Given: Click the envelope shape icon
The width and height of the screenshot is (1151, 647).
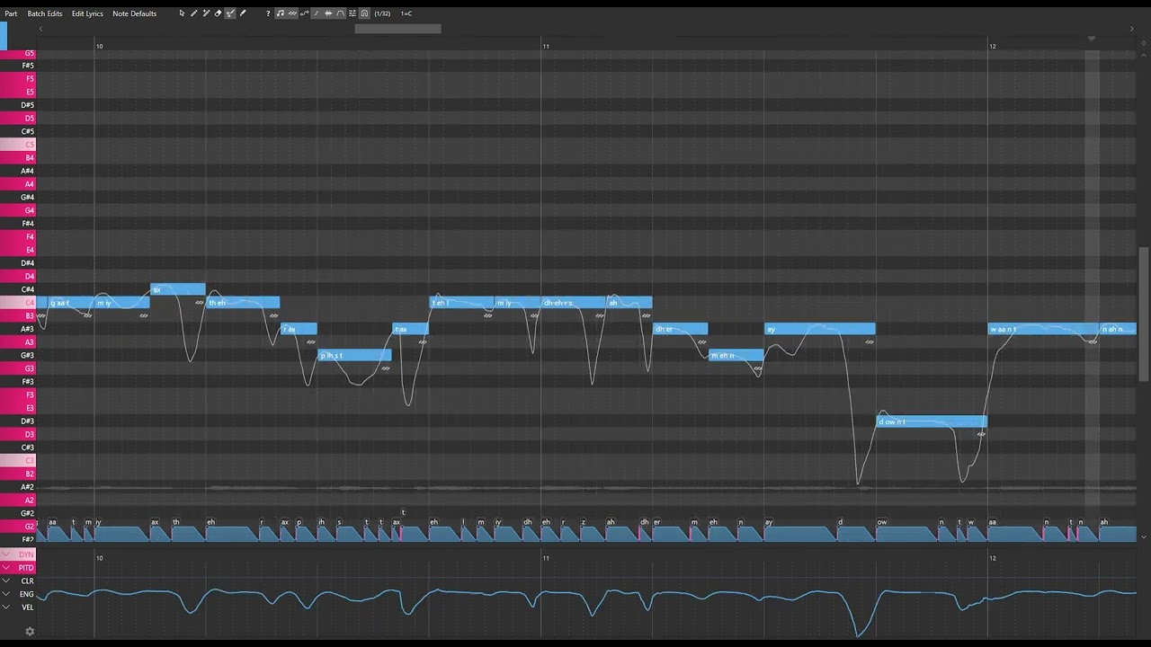Looking at the screenshot, I should tap(340, 13).
